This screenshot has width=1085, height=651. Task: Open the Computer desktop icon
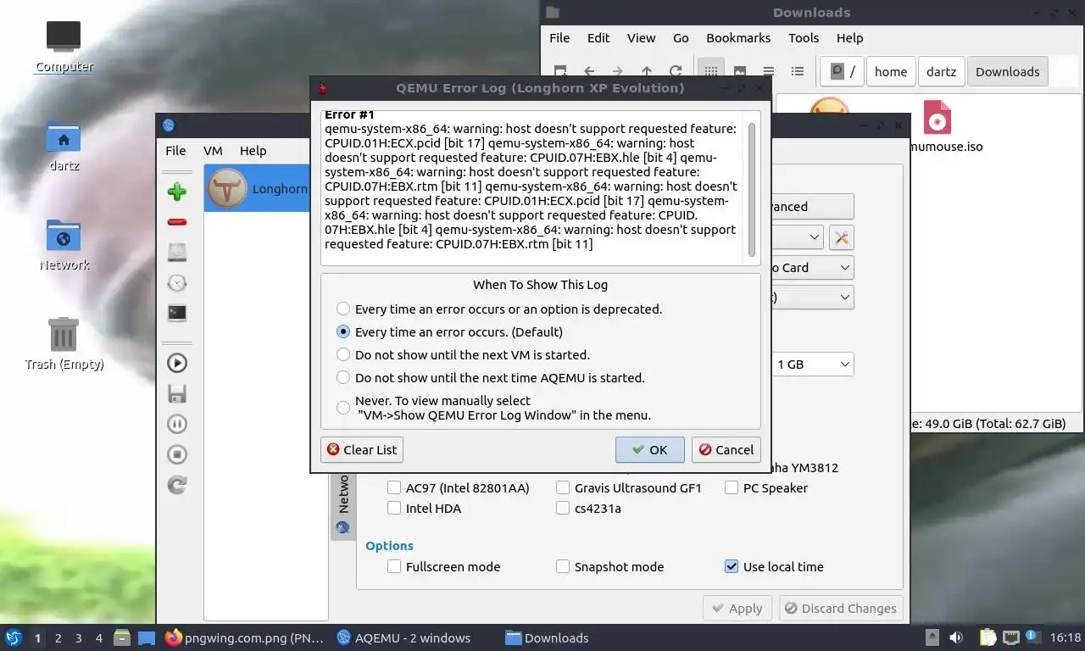tap(64, 47)
